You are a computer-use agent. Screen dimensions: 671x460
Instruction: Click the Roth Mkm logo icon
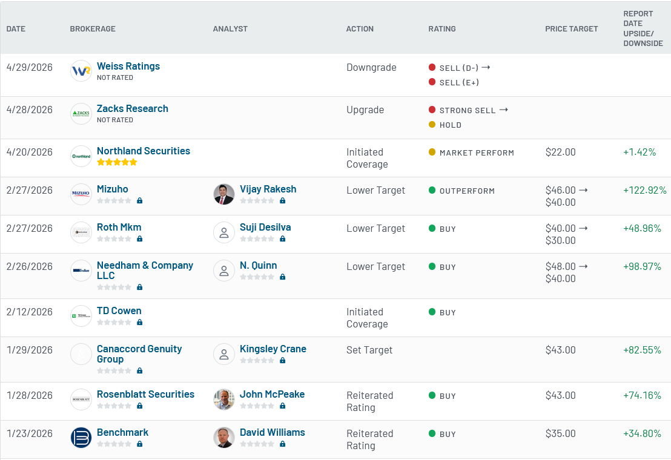pyautogui.click(x=81, y=232)
